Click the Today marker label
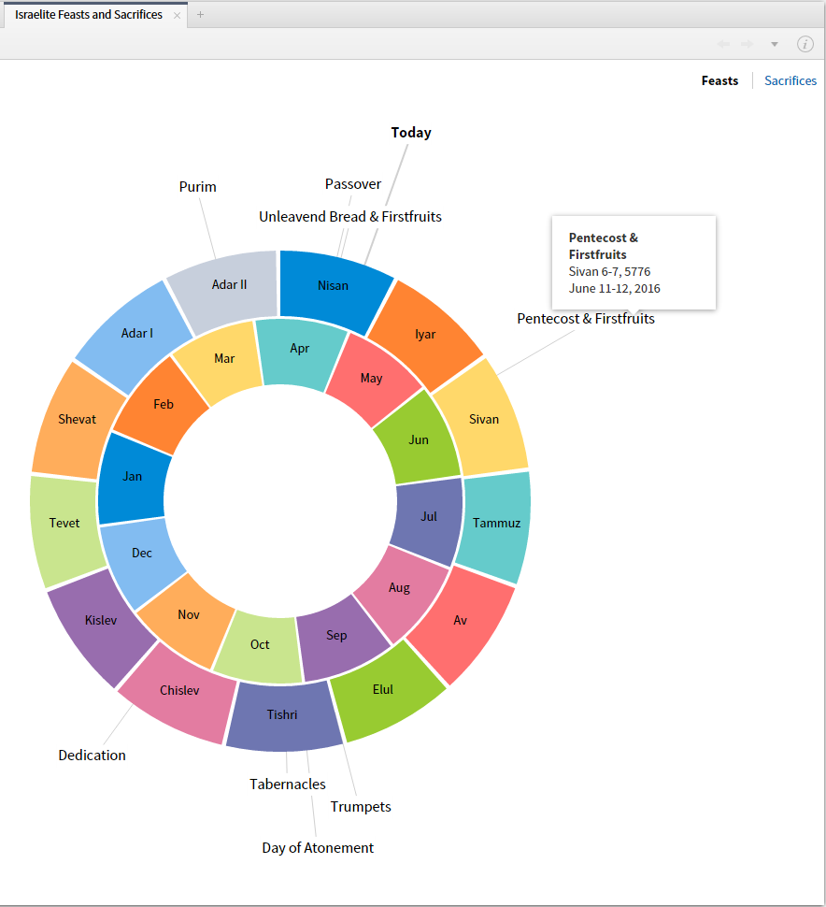Image resolution: width=826 pixels, height=907 pixels. [411, 133]
